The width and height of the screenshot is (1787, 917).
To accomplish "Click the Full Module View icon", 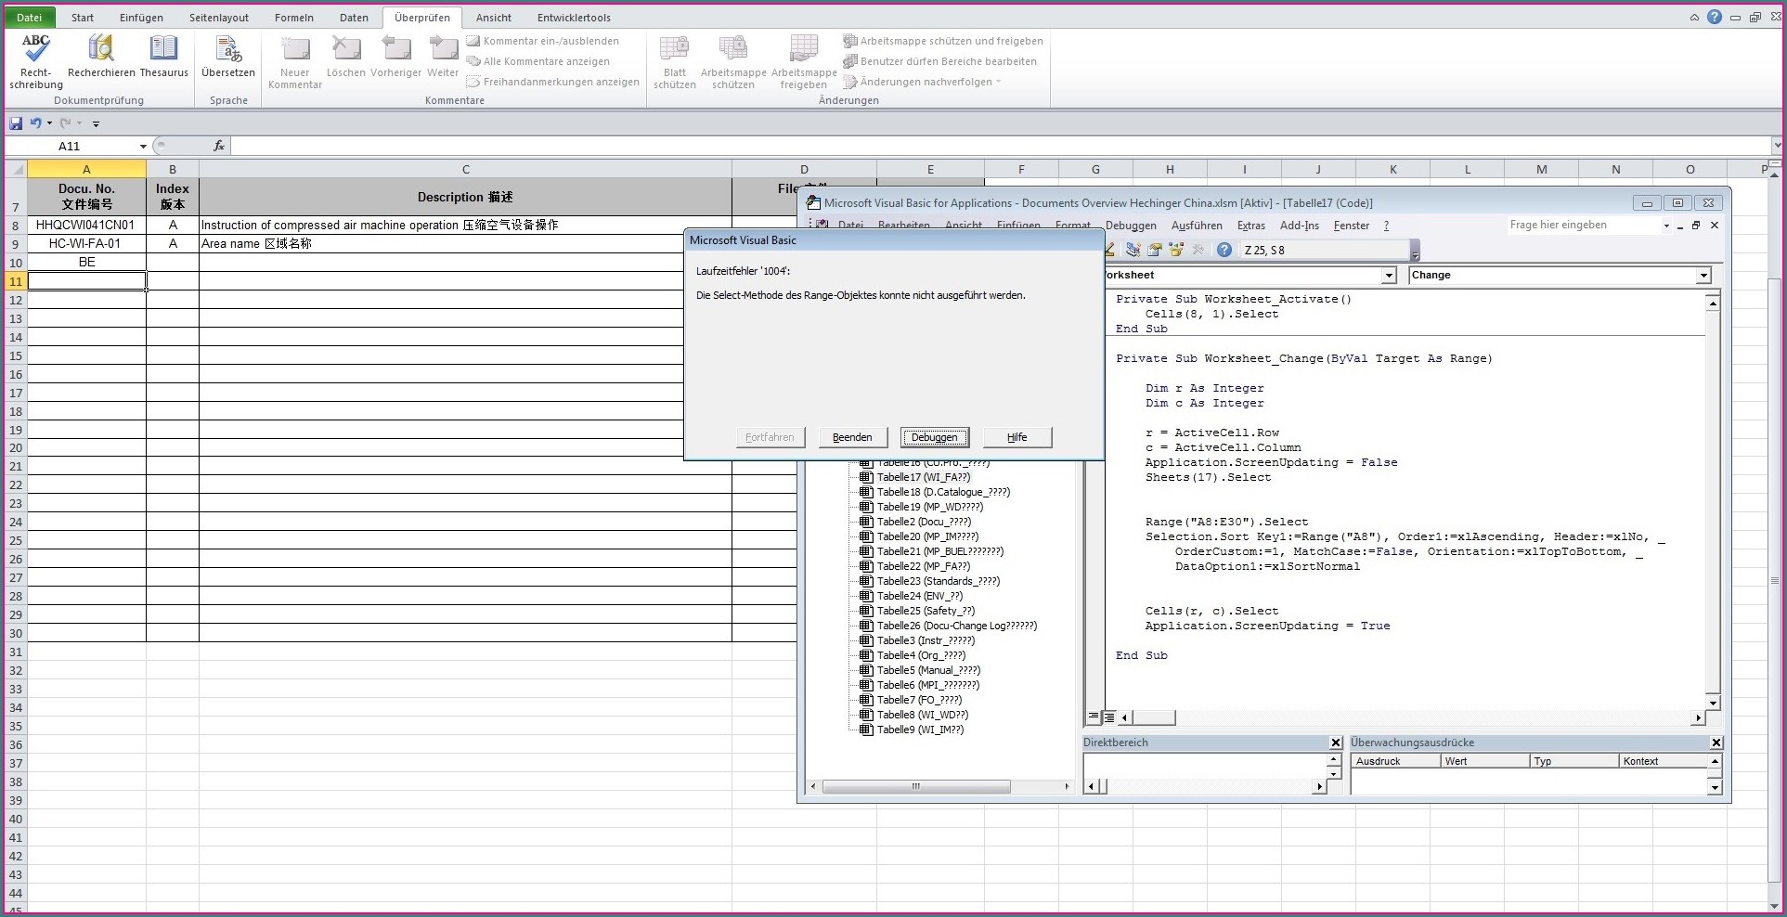I will pyautogui.click(x=1109, y=717).
